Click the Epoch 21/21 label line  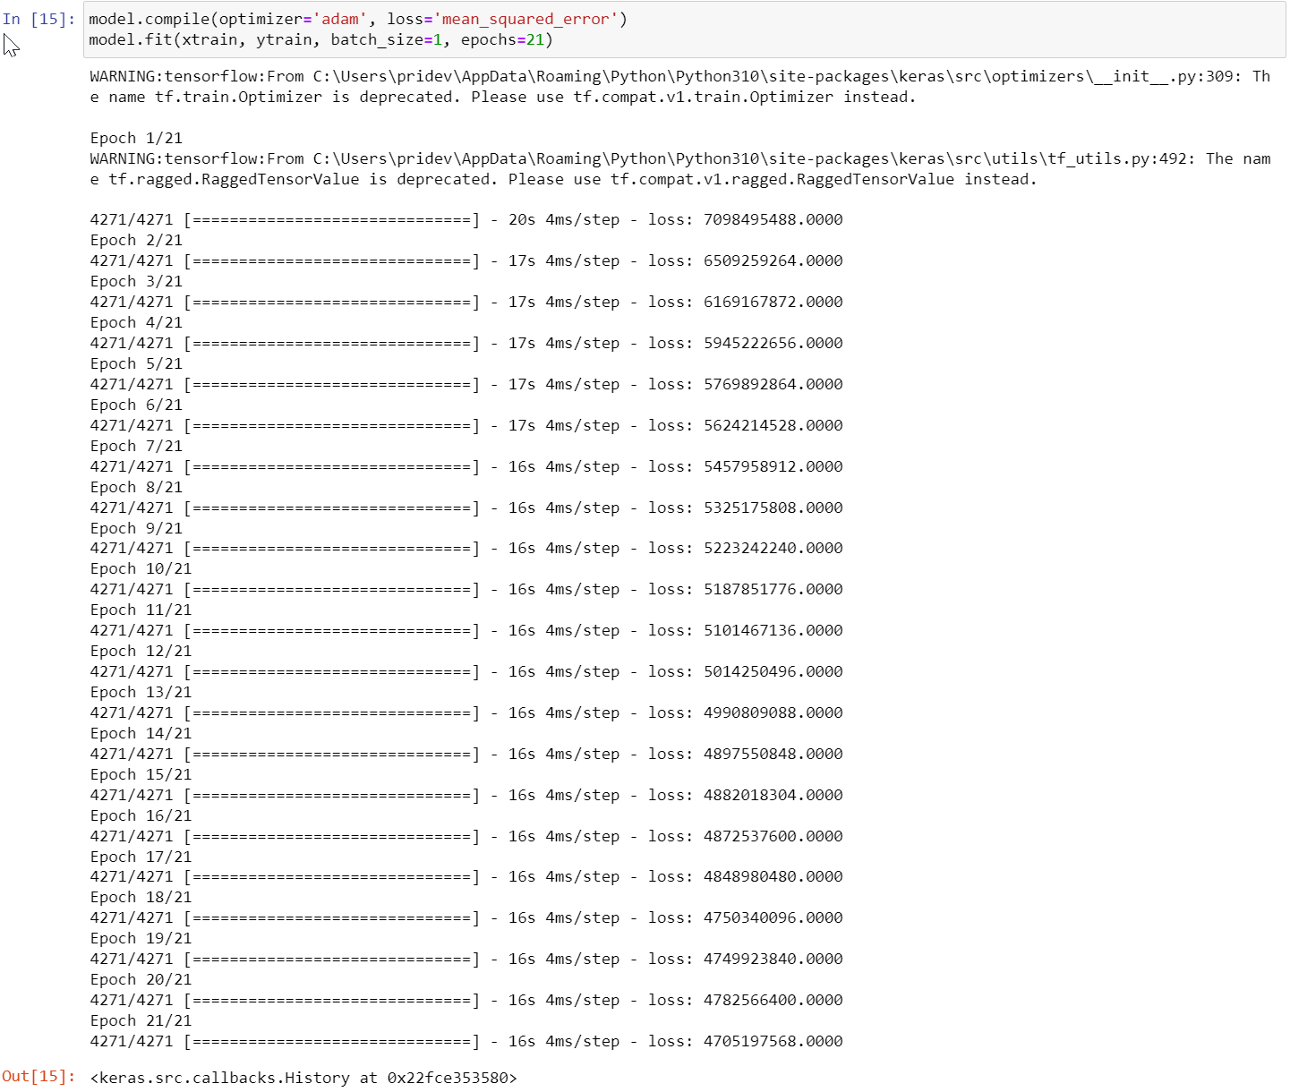point(140,1020)
